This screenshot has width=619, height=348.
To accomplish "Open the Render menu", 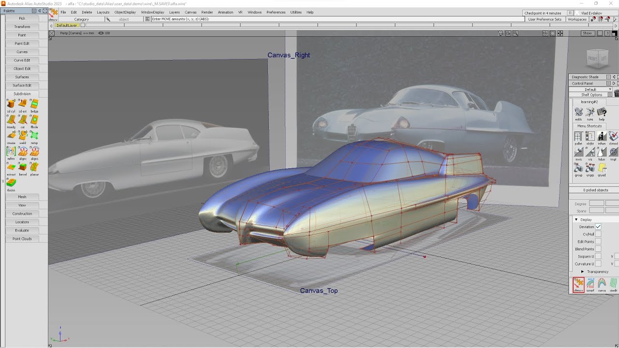I will 207,12.
